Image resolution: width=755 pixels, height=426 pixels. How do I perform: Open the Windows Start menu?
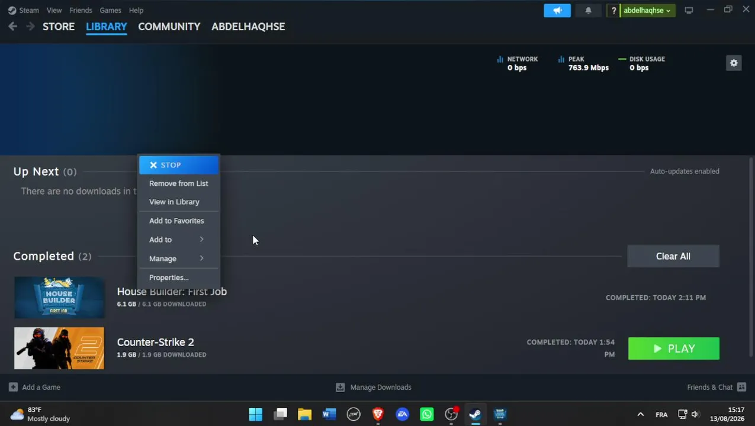[255, 414]
